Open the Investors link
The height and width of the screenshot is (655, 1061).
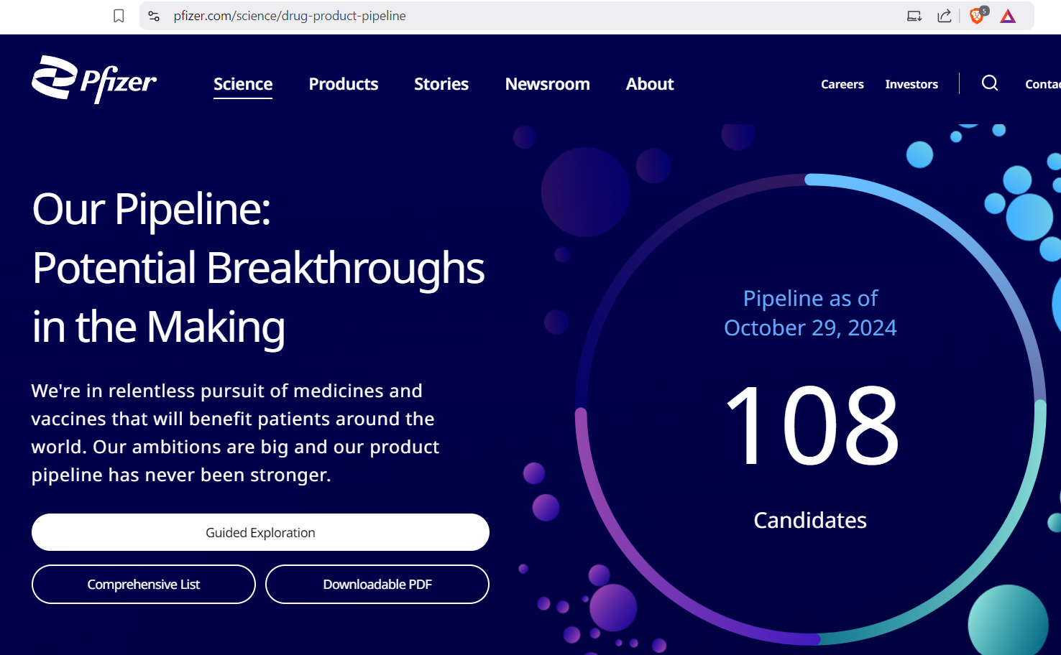911,84
